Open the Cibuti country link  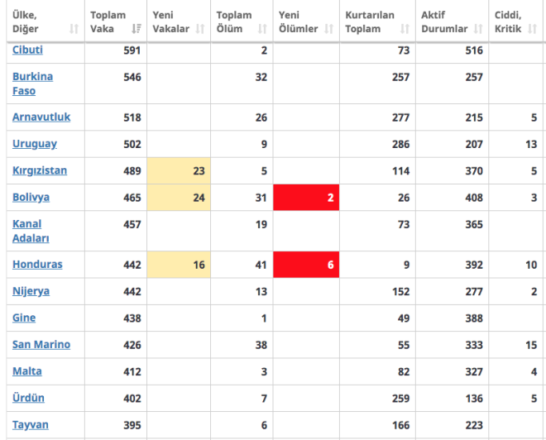click(27, 50)
